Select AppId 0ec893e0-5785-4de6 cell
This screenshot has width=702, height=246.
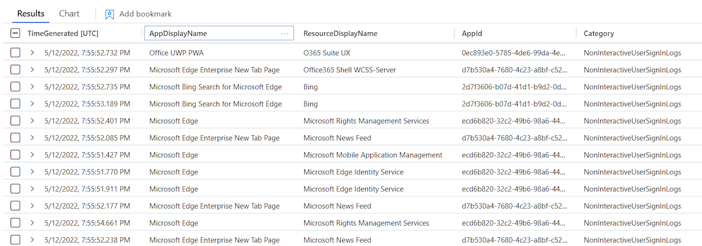[514, 53]
